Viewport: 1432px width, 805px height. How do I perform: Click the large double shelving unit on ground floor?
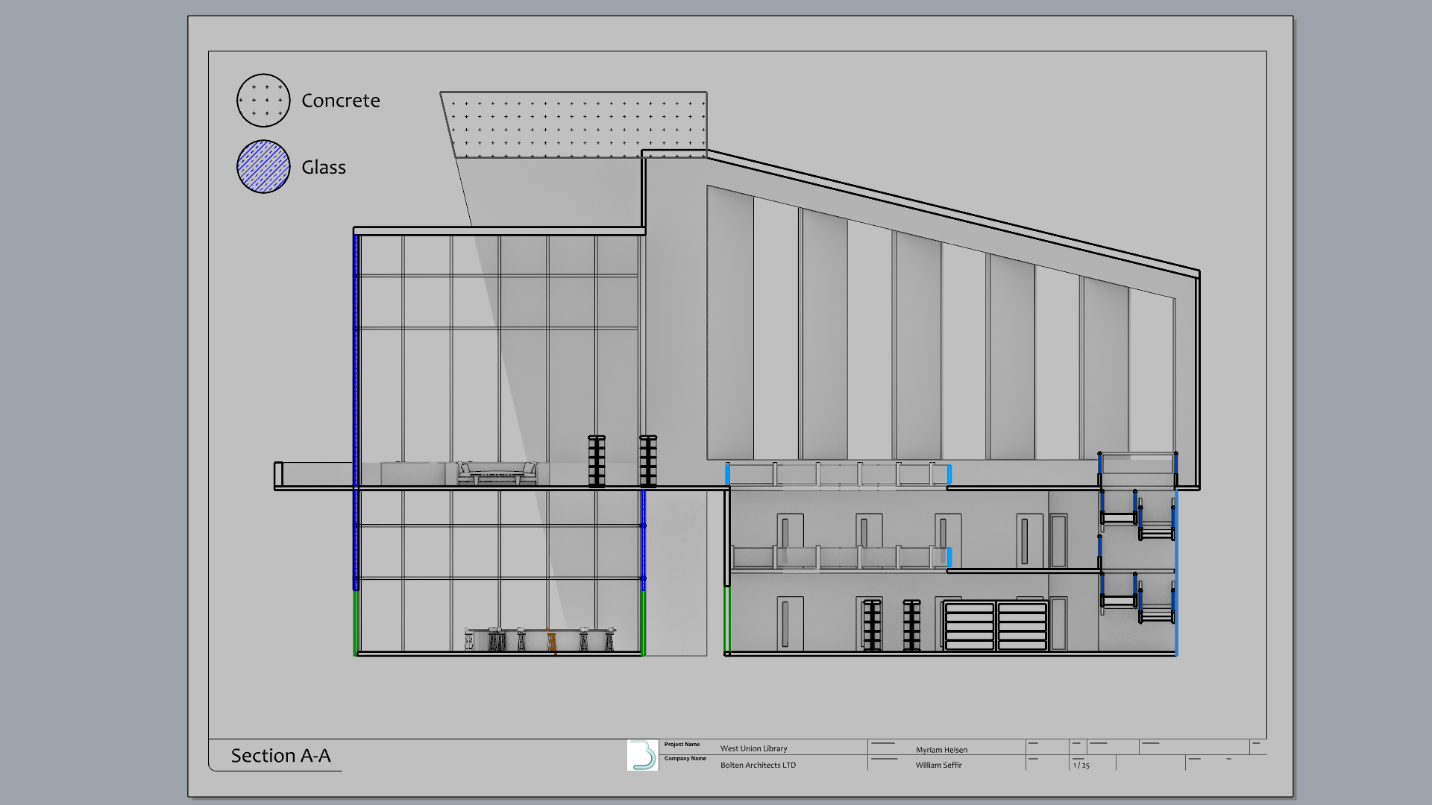[996, 626]
